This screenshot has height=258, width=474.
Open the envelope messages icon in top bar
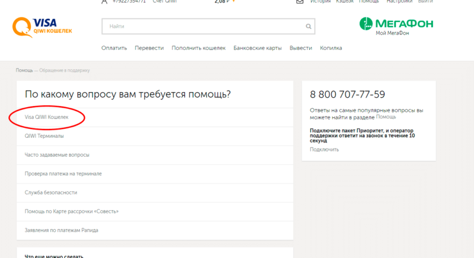pos(300,2)
